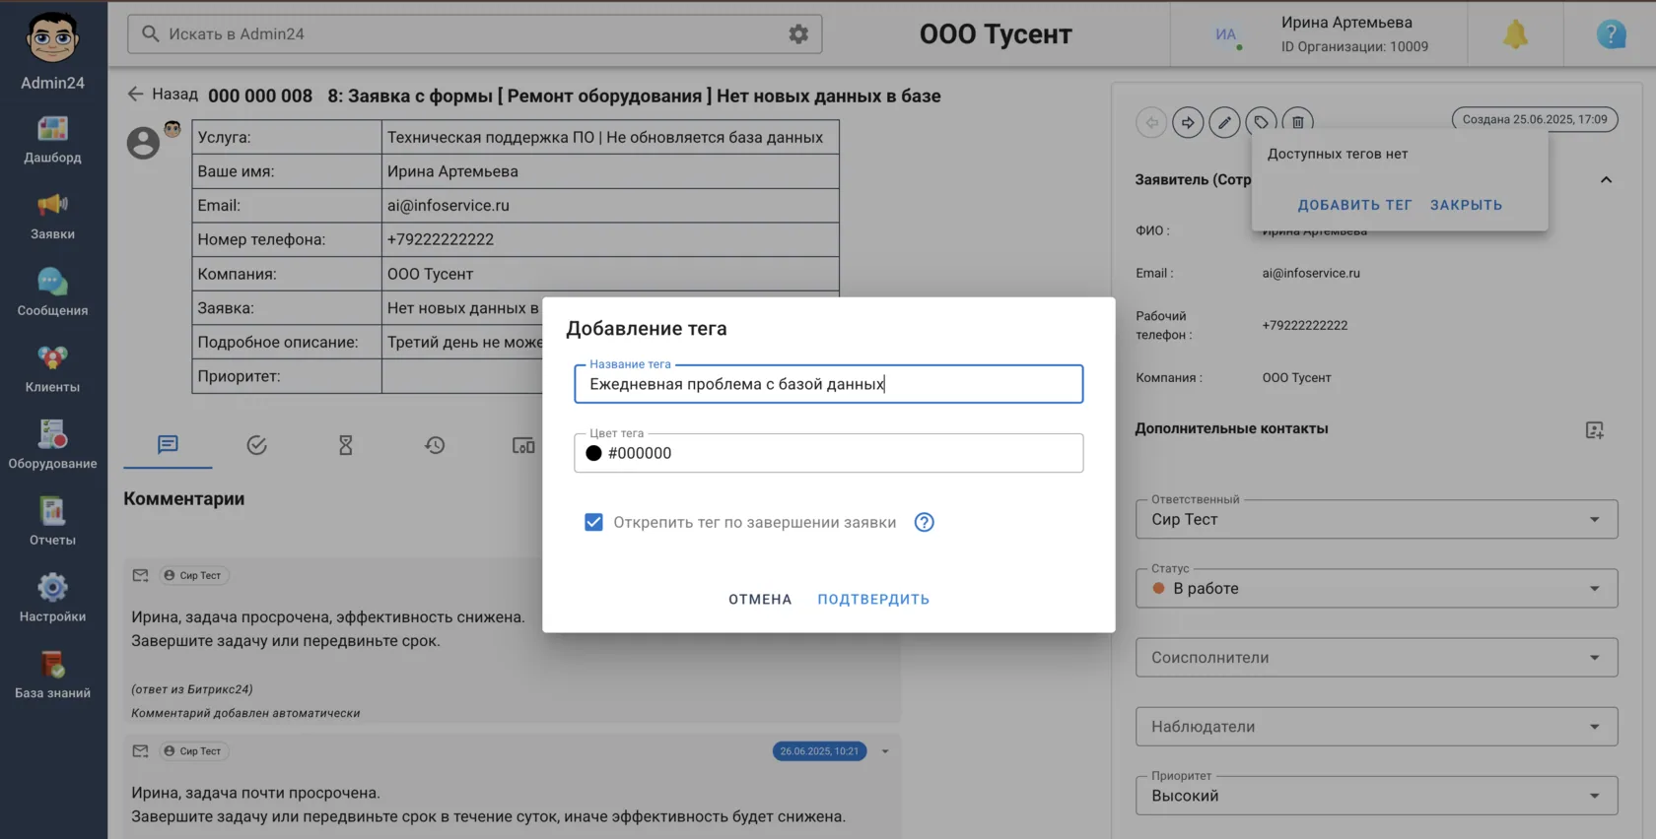Open the Дашборд sidebar icon
The image size is (1656, 839).
pyautogui.click(x=52, y=129)
